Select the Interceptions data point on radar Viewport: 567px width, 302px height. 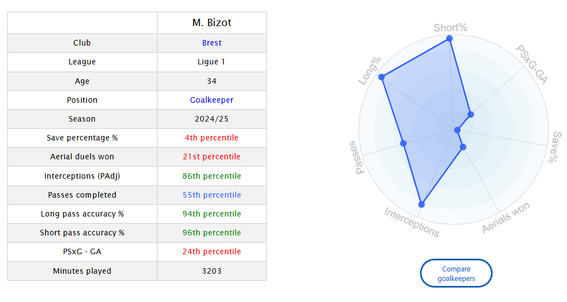(422, 204)
